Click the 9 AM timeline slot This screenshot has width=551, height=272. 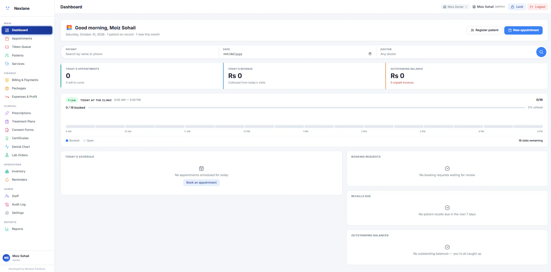pos(80,126)
